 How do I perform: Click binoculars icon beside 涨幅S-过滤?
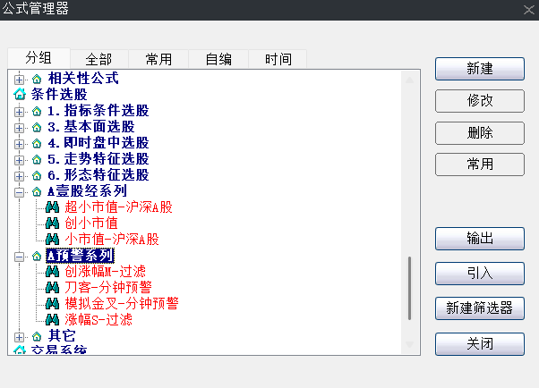coord(53,320)
